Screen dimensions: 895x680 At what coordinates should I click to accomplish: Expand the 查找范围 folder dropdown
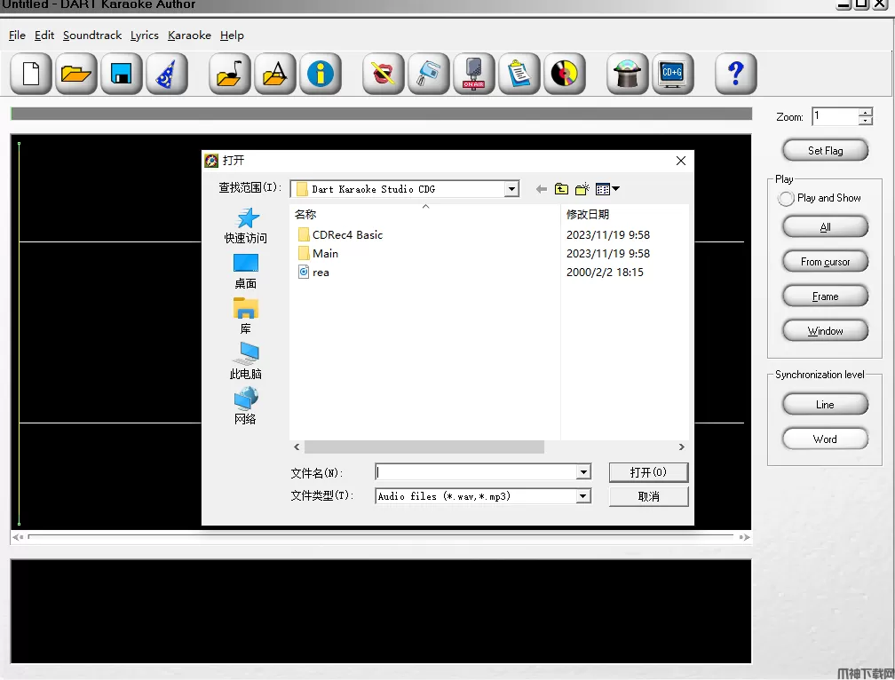coord(511,189)
